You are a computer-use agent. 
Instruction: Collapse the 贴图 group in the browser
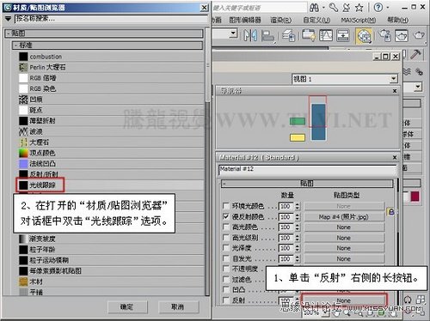tap(104, 33)
